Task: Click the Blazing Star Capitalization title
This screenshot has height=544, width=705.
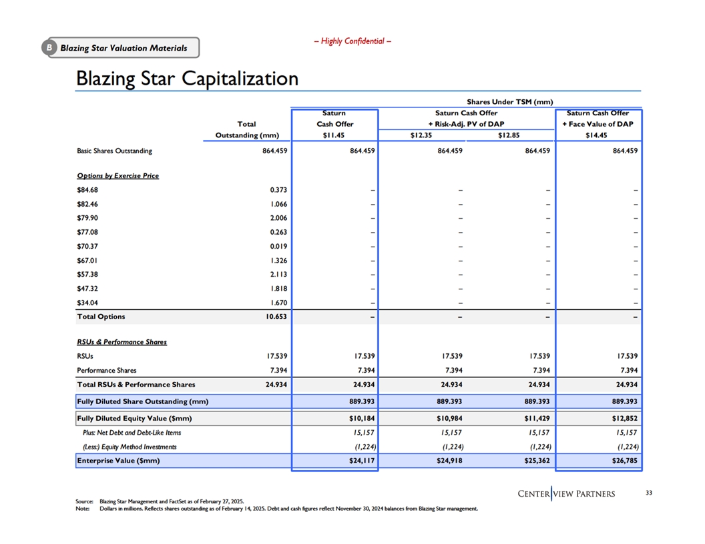Action: point(187,79)
